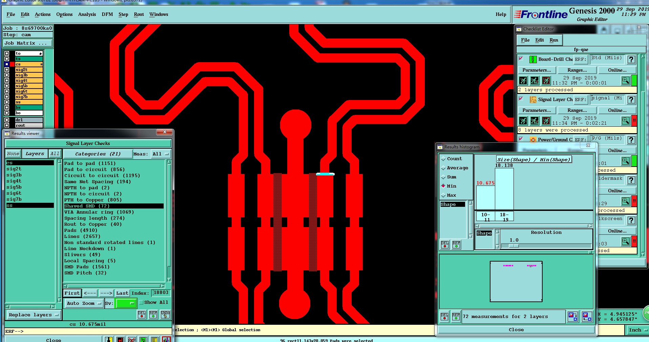The image size is (649, 342).
Task: Open Replace layers dropdown
Action: pyautogui.click(x=34, y=315)
